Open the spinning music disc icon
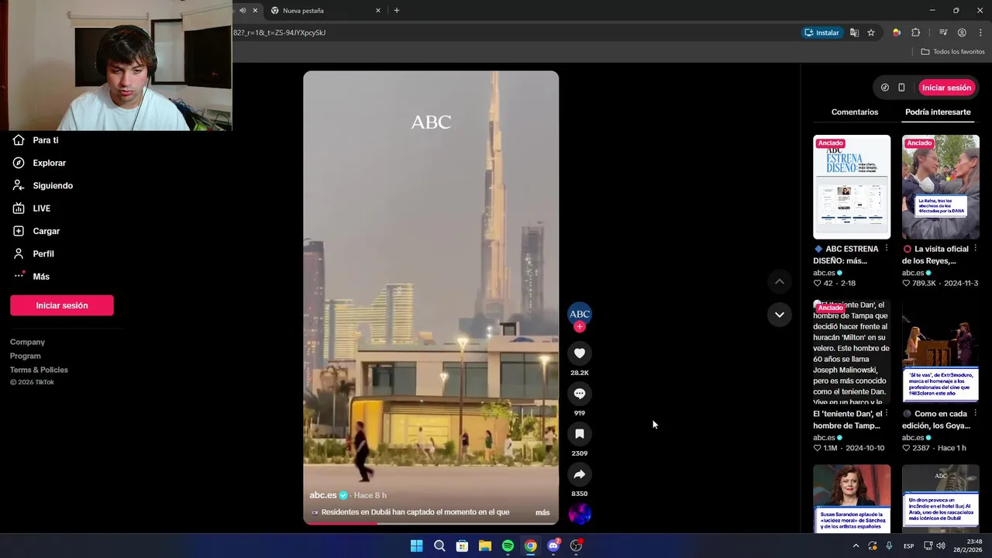 pyautogui.click(x=580, y=514)
